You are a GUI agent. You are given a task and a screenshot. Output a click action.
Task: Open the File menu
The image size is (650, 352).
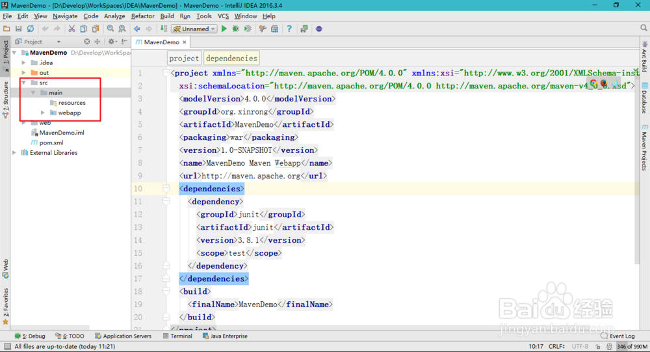point(7,16)
